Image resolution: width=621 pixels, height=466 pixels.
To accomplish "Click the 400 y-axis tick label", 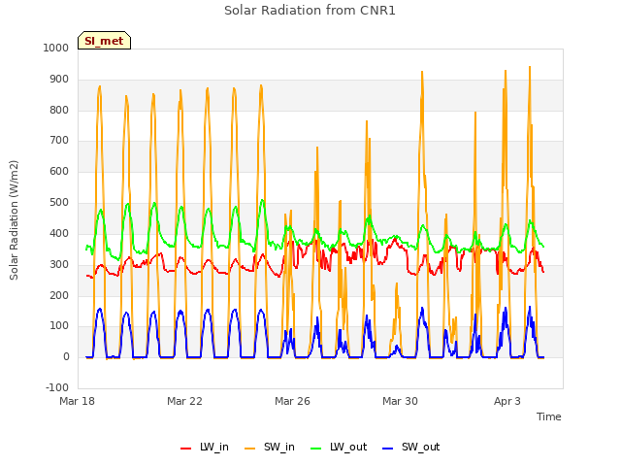I will coord(59,233).
